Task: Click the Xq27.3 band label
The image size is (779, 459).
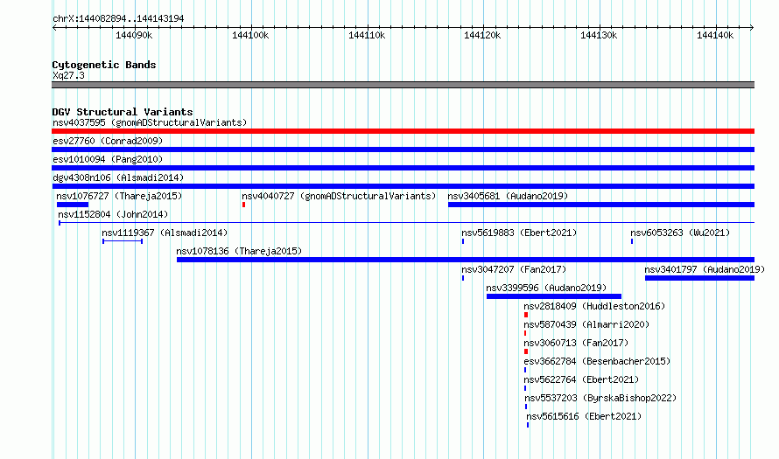Action: pos(68,75)
